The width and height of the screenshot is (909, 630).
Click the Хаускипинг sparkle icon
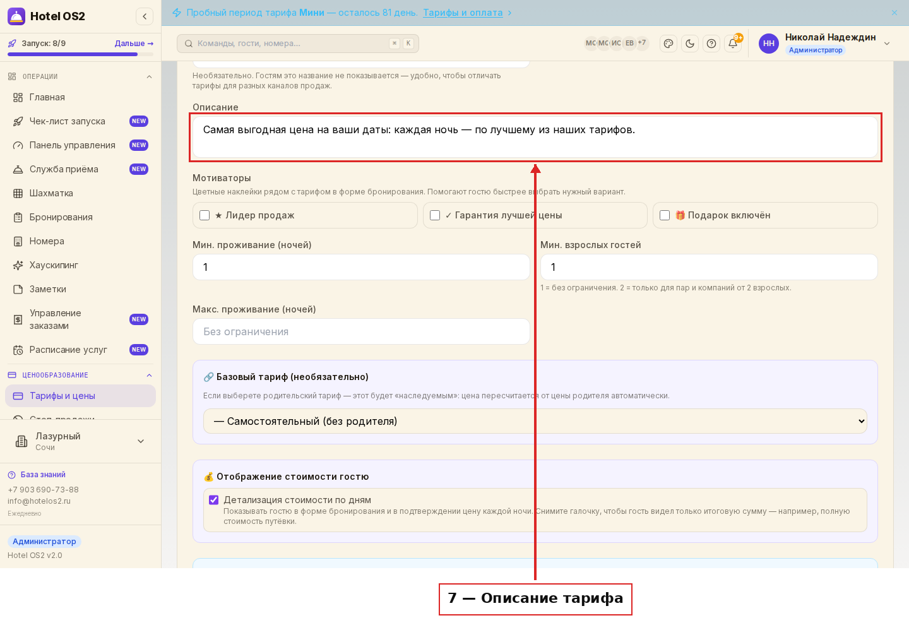(x=18, y=265)
